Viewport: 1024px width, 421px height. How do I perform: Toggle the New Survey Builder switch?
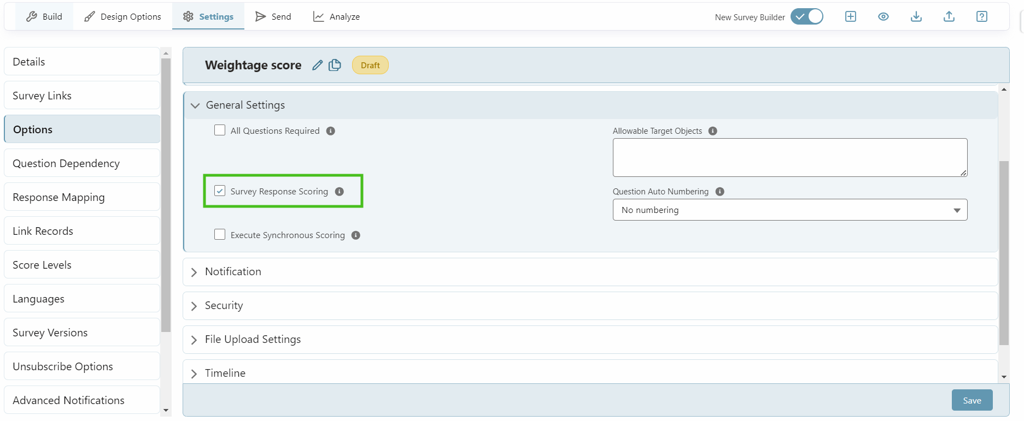tap(807, 16)
